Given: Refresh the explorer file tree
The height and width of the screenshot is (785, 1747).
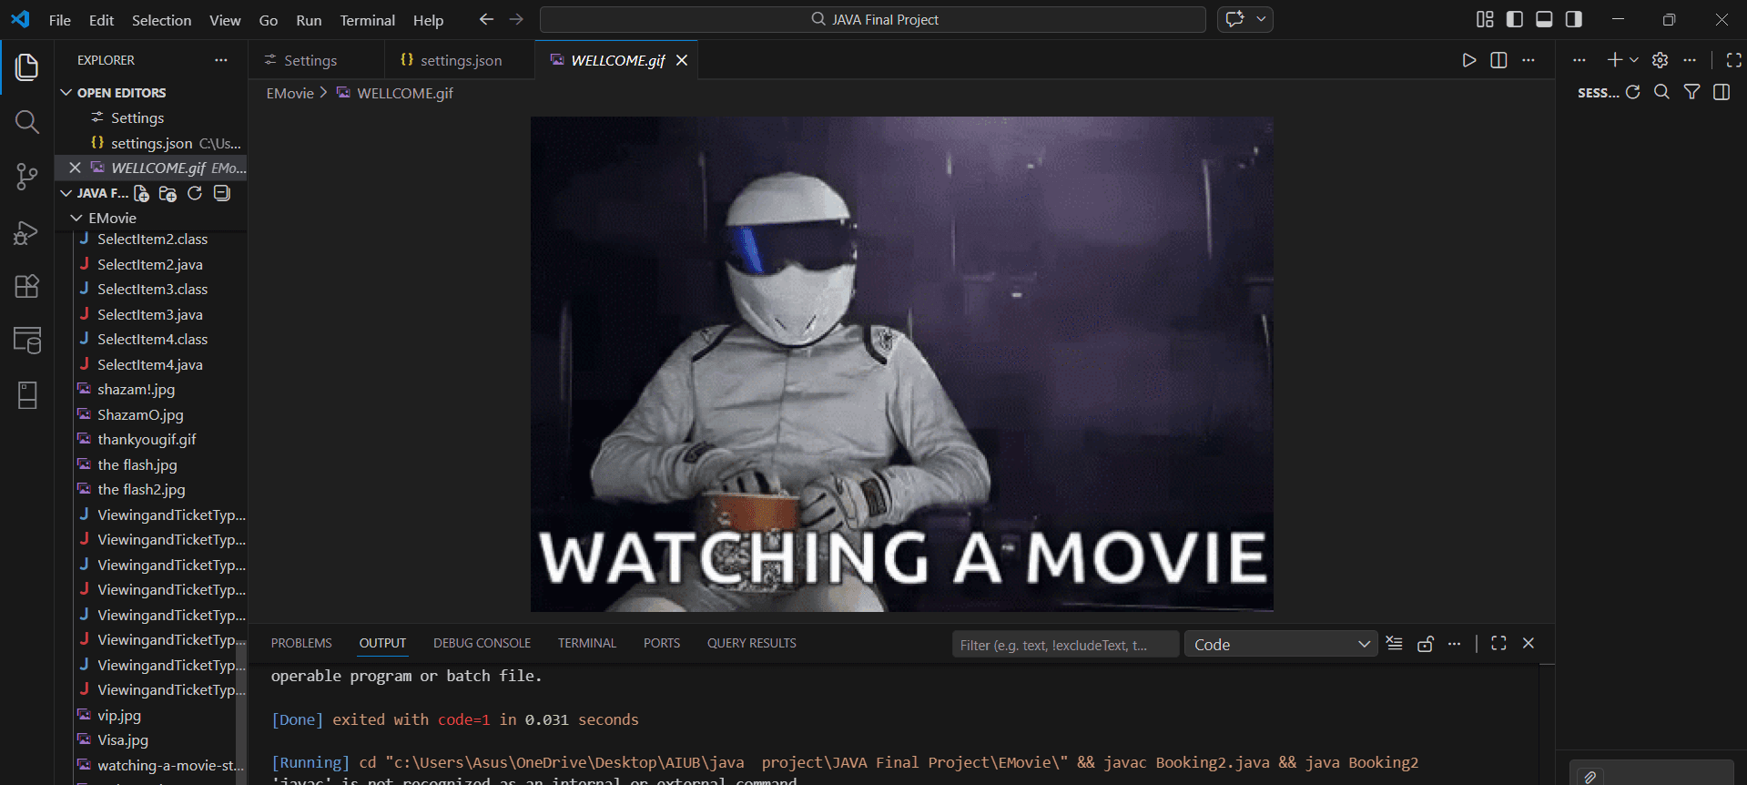Looking at the screenshot, I should (x=195, y=193).
